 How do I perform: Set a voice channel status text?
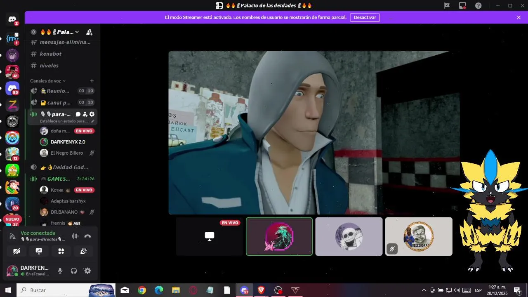(66, 121)
